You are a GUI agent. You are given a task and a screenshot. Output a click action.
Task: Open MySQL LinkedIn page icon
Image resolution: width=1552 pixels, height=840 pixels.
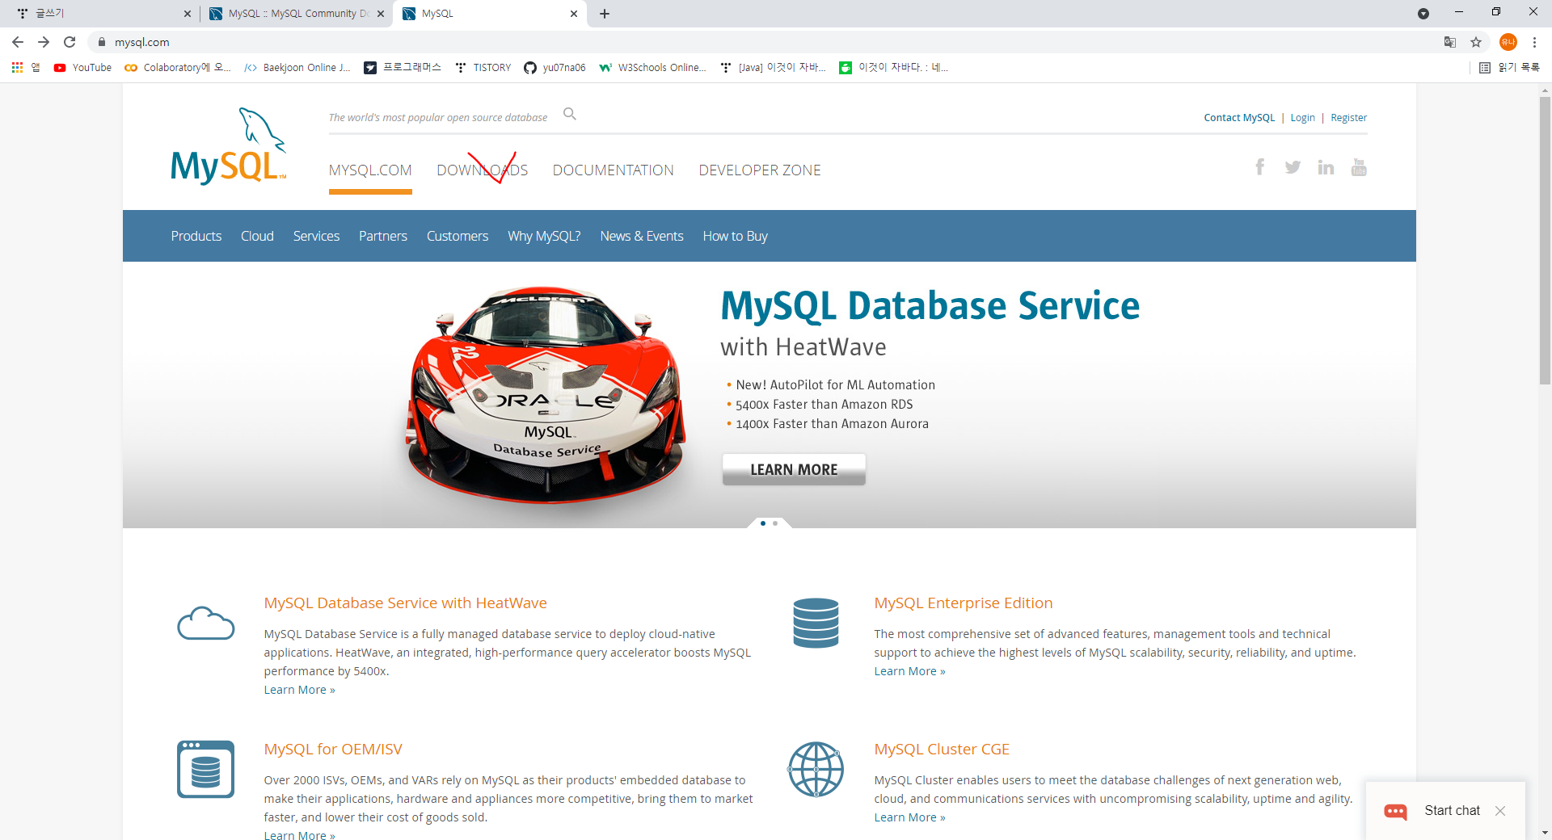1326,166
